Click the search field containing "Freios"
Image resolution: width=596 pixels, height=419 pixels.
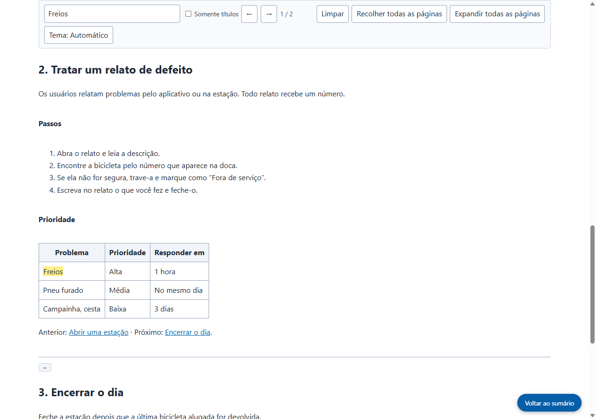pos(112,14)
